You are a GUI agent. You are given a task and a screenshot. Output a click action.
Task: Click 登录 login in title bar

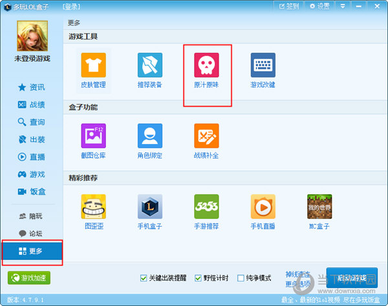(71, 6)
